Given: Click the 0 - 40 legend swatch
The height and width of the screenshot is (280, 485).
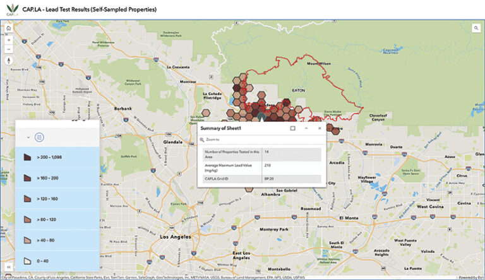Looking at the screenshot, I should pos(27,261).
